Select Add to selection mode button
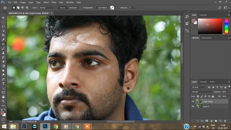Screen dimensions: 231x130 point(18,8)
